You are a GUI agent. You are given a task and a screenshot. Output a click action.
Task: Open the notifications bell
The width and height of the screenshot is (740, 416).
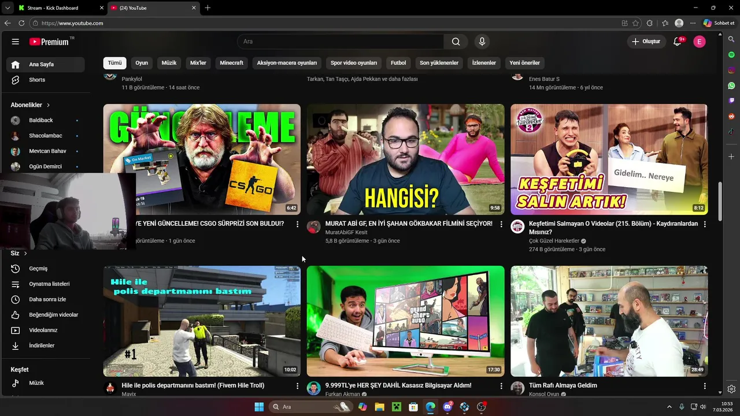pyautogui.click(x=678, y=42)
